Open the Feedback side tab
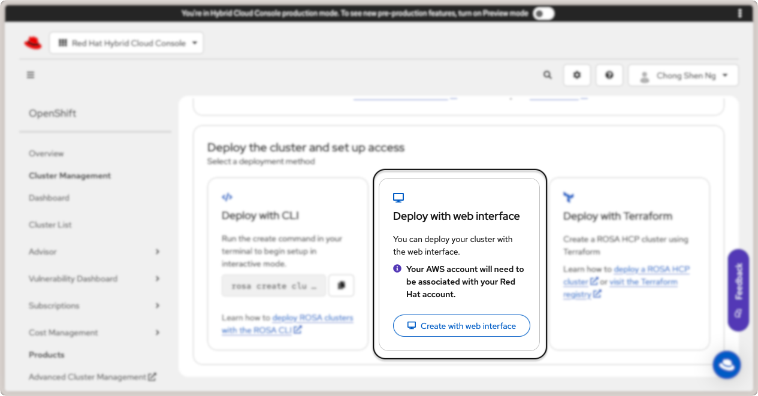Viewport: 758px width, 396px height. point(738,290)
